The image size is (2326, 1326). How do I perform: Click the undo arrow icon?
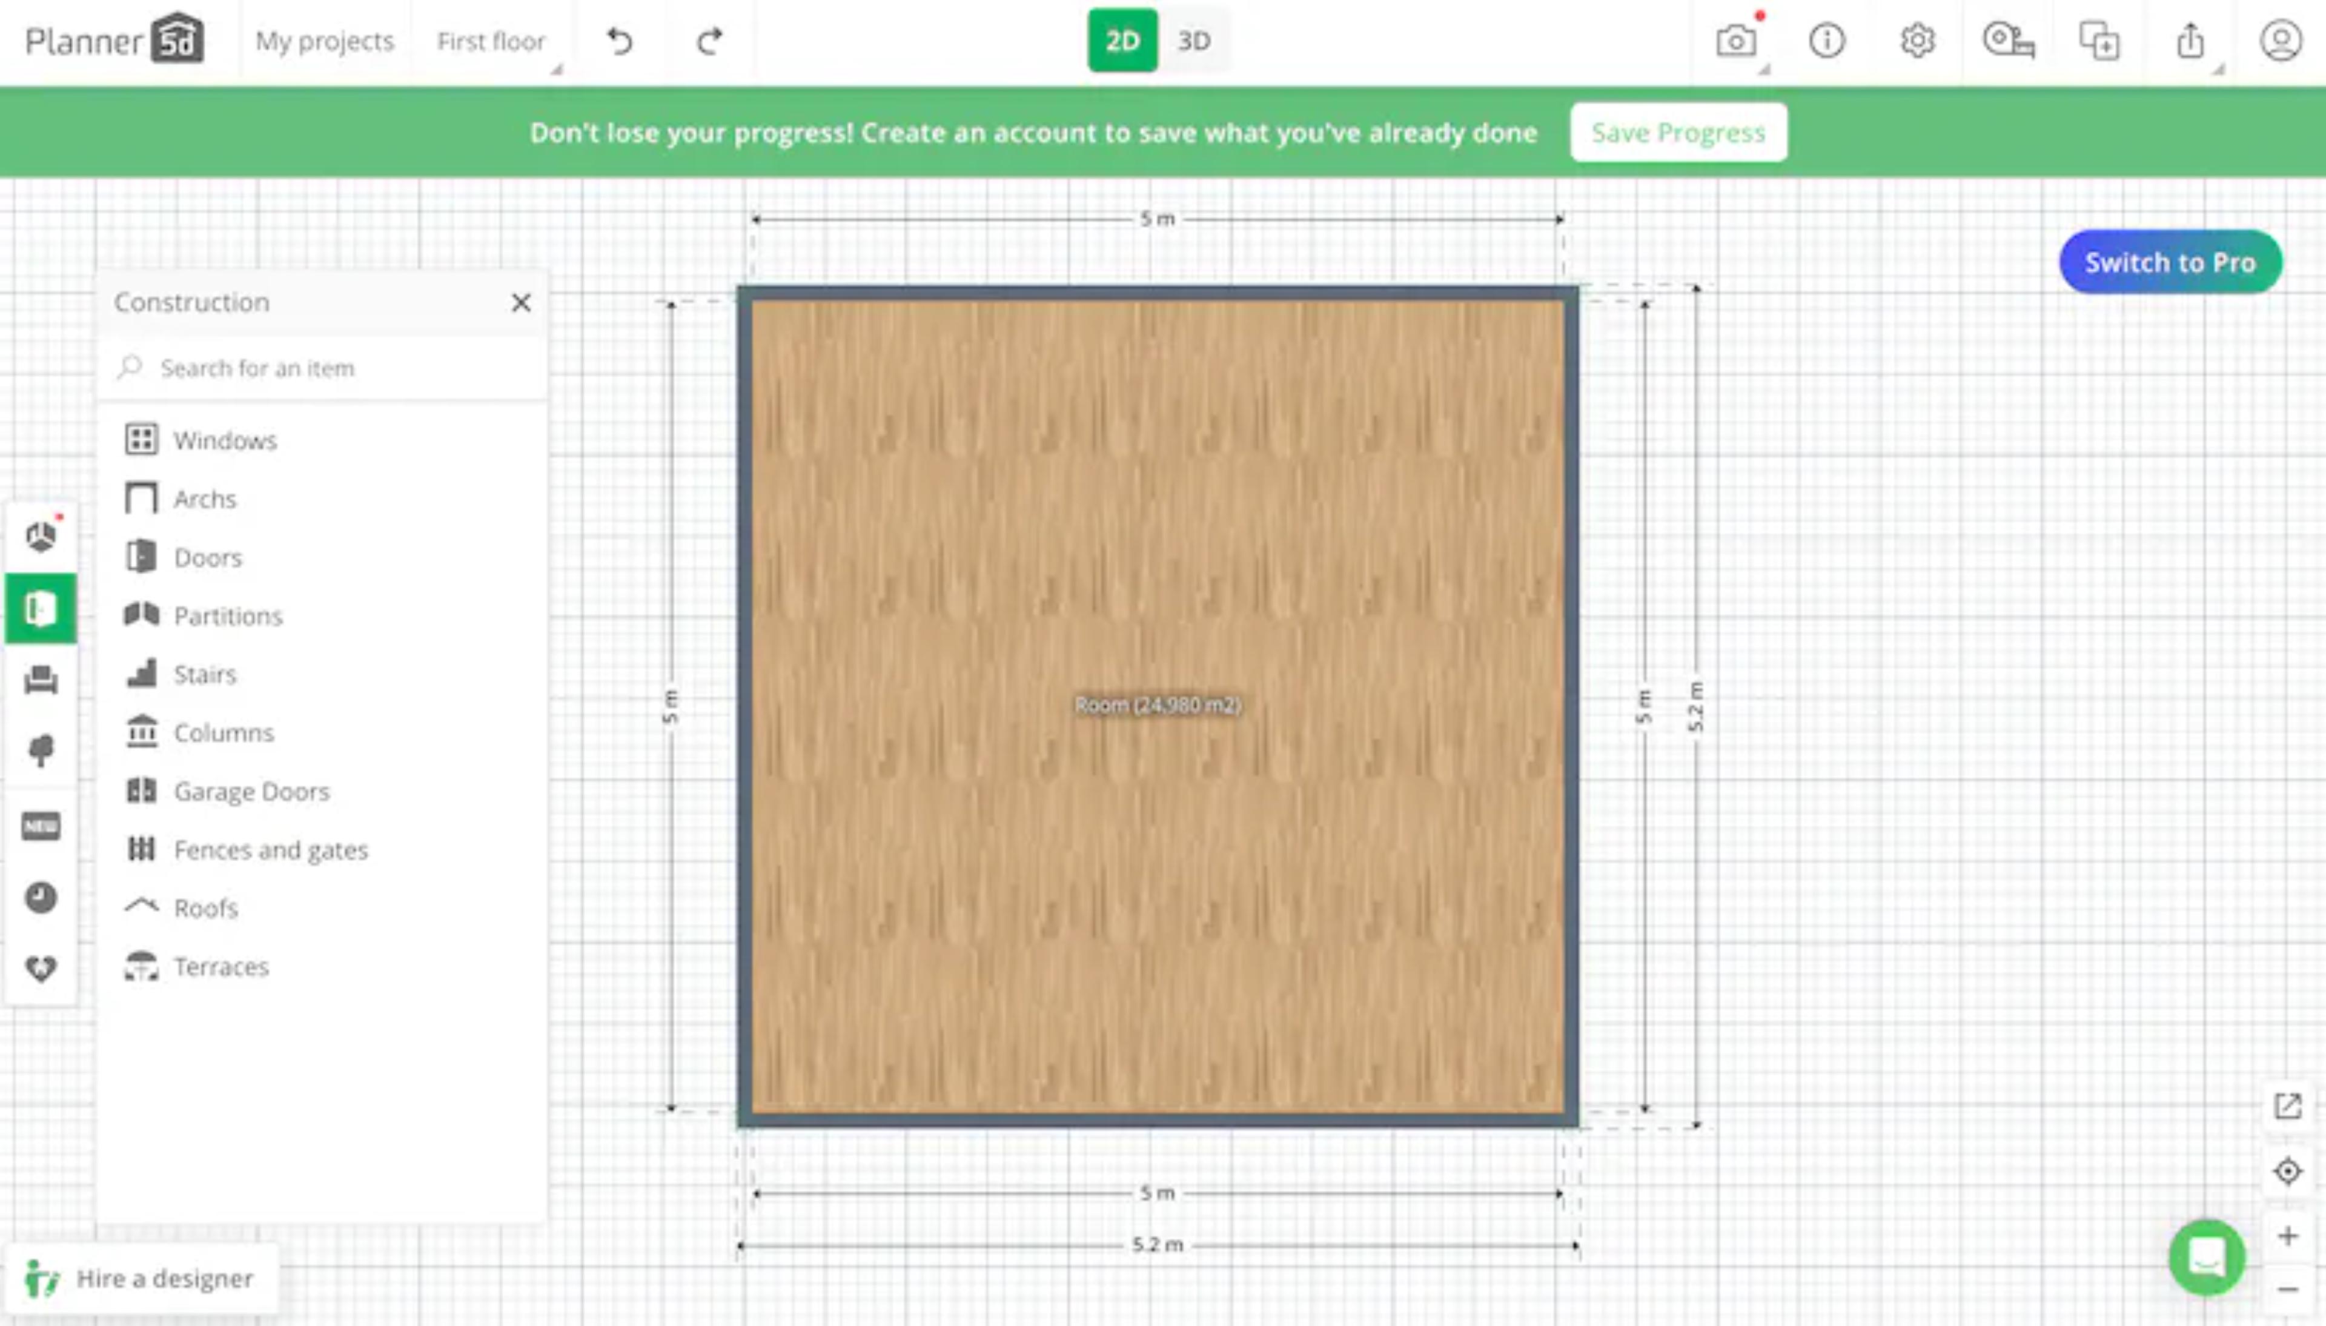pos(620,41)
